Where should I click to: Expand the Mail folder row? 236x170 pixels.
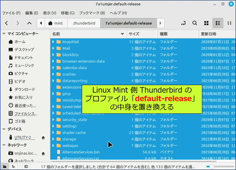click(x=53, y=48)
